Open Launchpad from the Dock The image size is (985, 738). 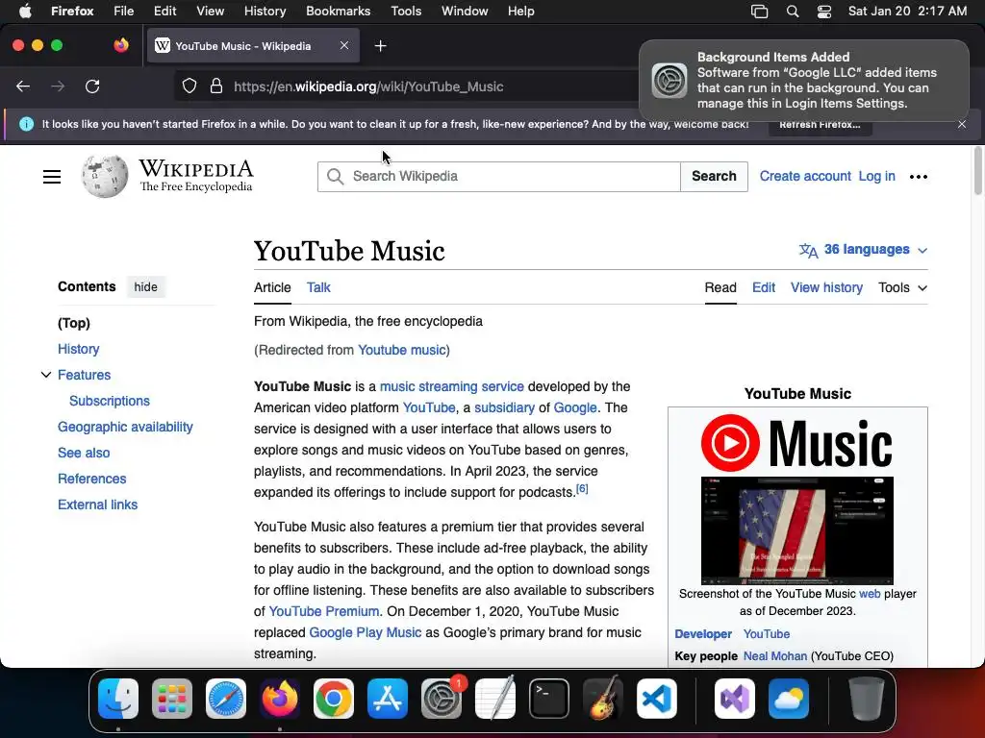(x=172, y=699)
